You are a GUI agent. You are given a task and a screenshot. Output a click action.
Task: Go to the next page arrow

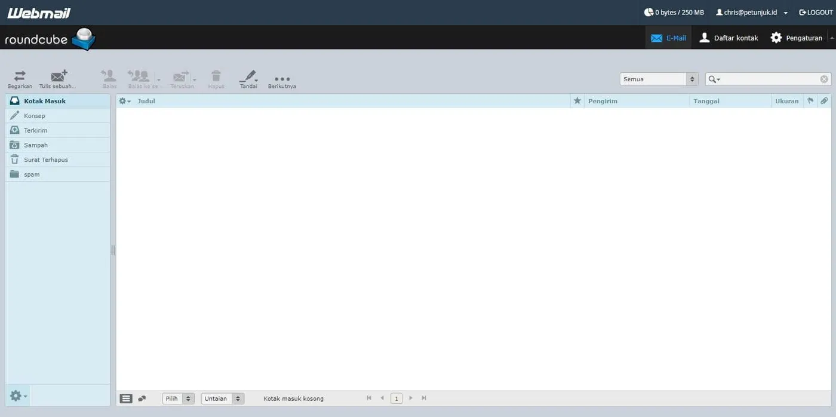411,398
